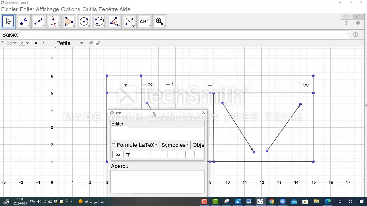
Task: Select the Angle tool
Action: (114, 21)
